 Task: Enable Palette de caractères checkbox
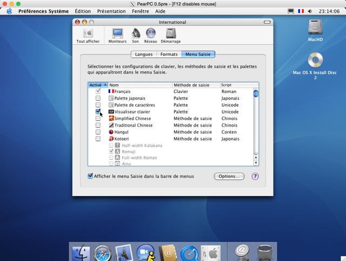pos(98,105)
